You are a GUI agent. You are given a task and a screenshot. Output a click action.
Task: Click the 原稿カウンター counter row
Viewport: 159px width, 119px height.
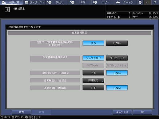[x=119, y=13]
